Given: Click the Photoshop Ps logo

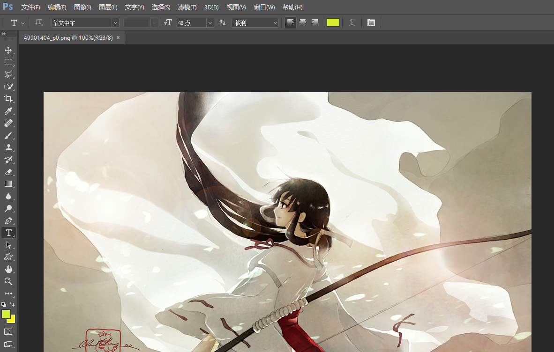Looking at the screenshot, I should point(8,7).
